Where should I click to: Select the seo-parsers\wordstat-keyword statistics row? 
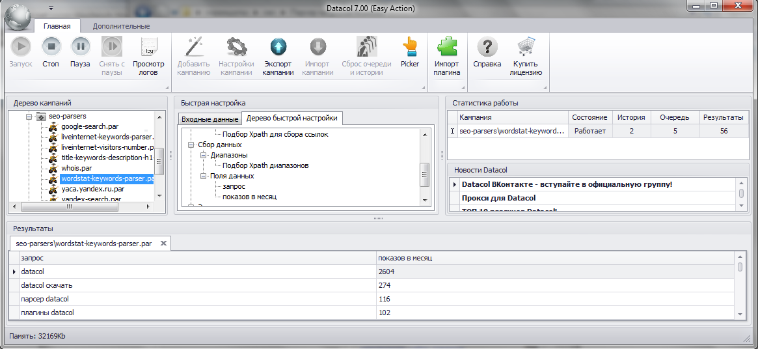[597, 131]
